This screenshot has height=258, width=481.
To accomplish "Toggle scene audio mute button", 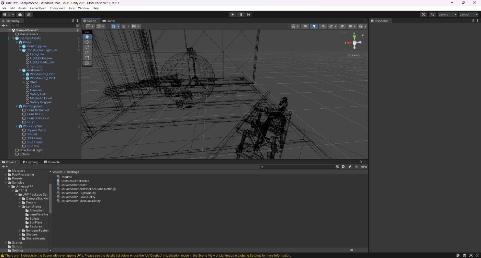I will coord(323,26).
